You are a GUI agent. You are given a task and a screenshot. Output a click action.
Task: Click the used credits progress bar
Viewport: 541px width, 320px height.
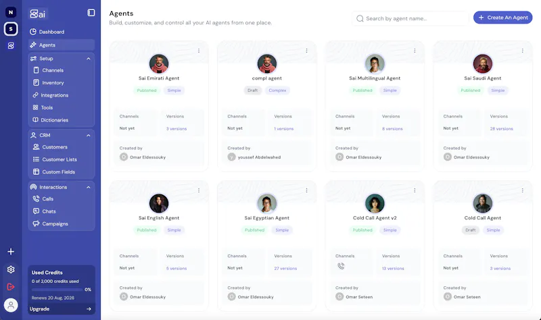[x=57, y=290]
